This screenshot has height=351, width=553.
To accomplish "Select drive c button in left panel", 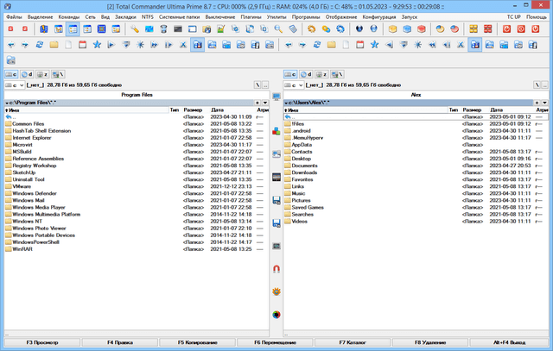I will point(11,75).
